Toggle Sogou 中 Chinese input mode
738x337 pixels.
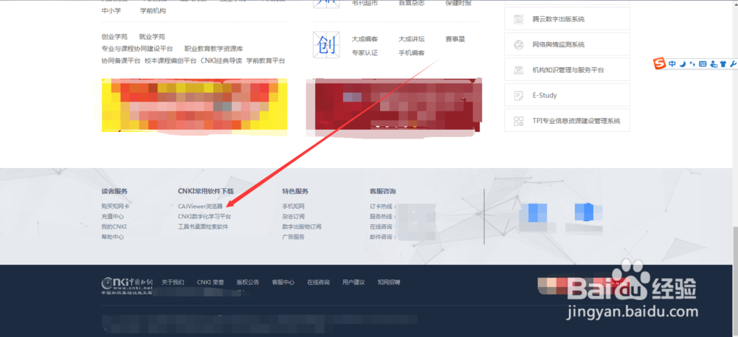pyautogui.click(x=672, y=63)
